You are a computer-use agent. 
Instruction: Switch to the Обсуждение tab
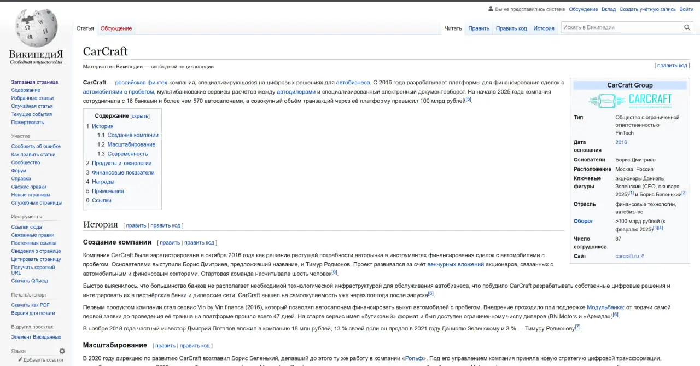(x=116, y=28)
